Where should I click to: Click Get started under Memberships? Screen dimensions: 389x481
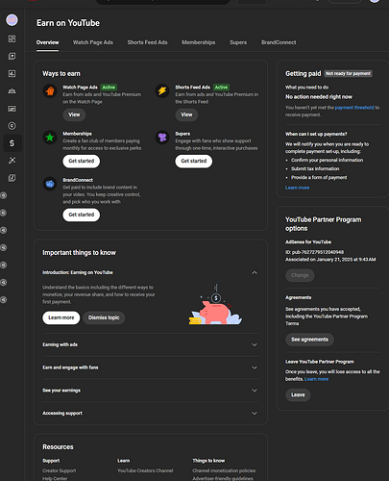tap(82, 161)
